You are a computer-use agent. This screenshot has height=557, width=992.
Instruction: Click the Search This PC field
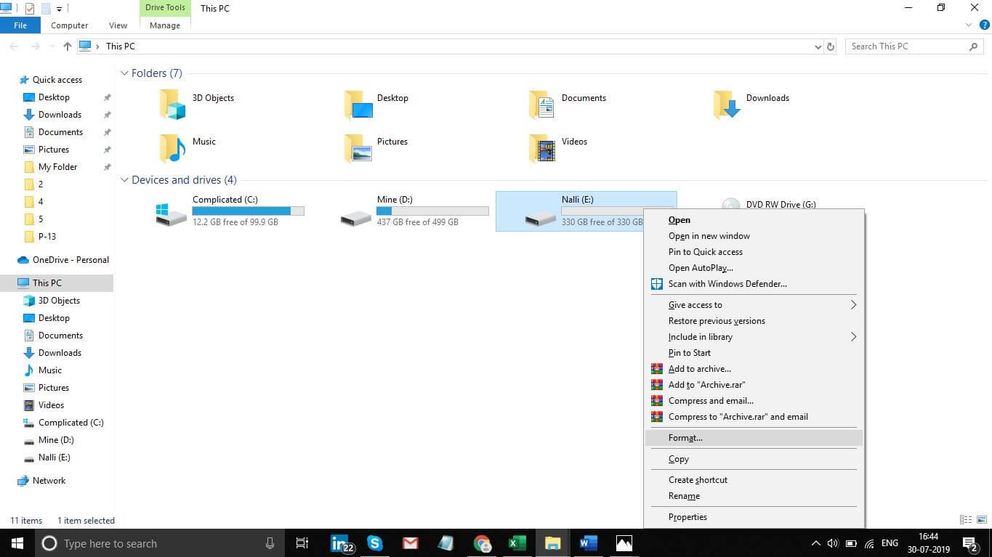[914, 46]
